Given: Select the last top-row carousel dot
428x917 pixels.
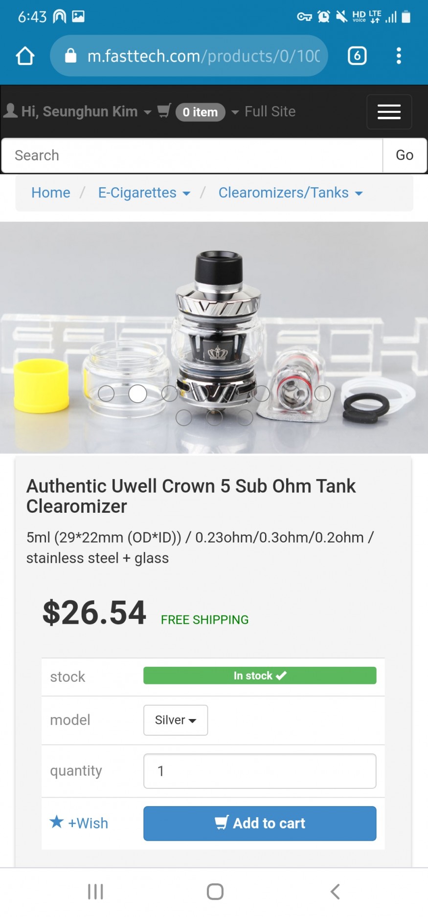Looking at the screenshot, I should (x=322, y=393).
